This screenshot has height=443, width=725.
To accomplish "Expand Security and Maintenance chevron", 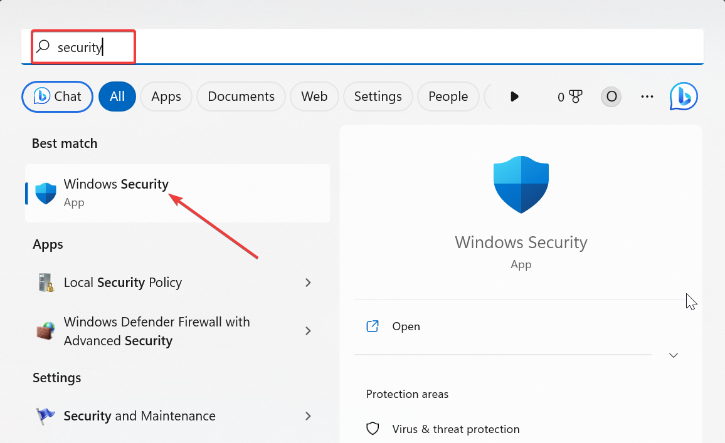I will point(308,416).
